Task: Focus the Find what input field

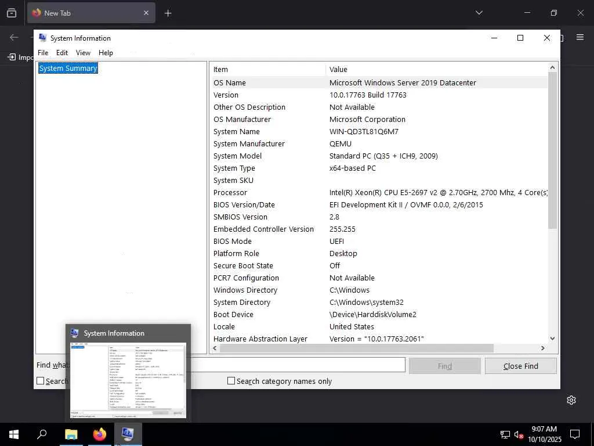Action: [x=298, y=365]
